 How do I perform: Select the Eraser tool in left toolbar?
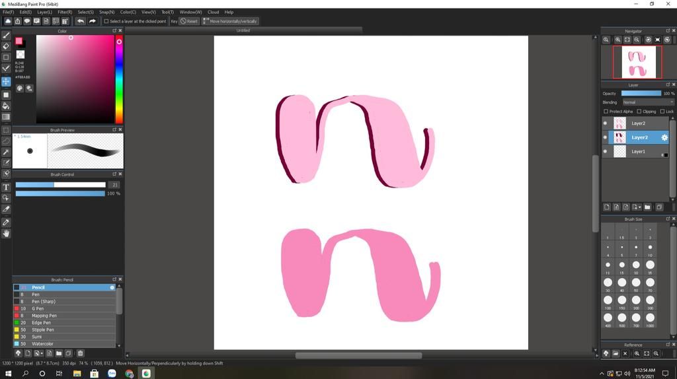6,46
